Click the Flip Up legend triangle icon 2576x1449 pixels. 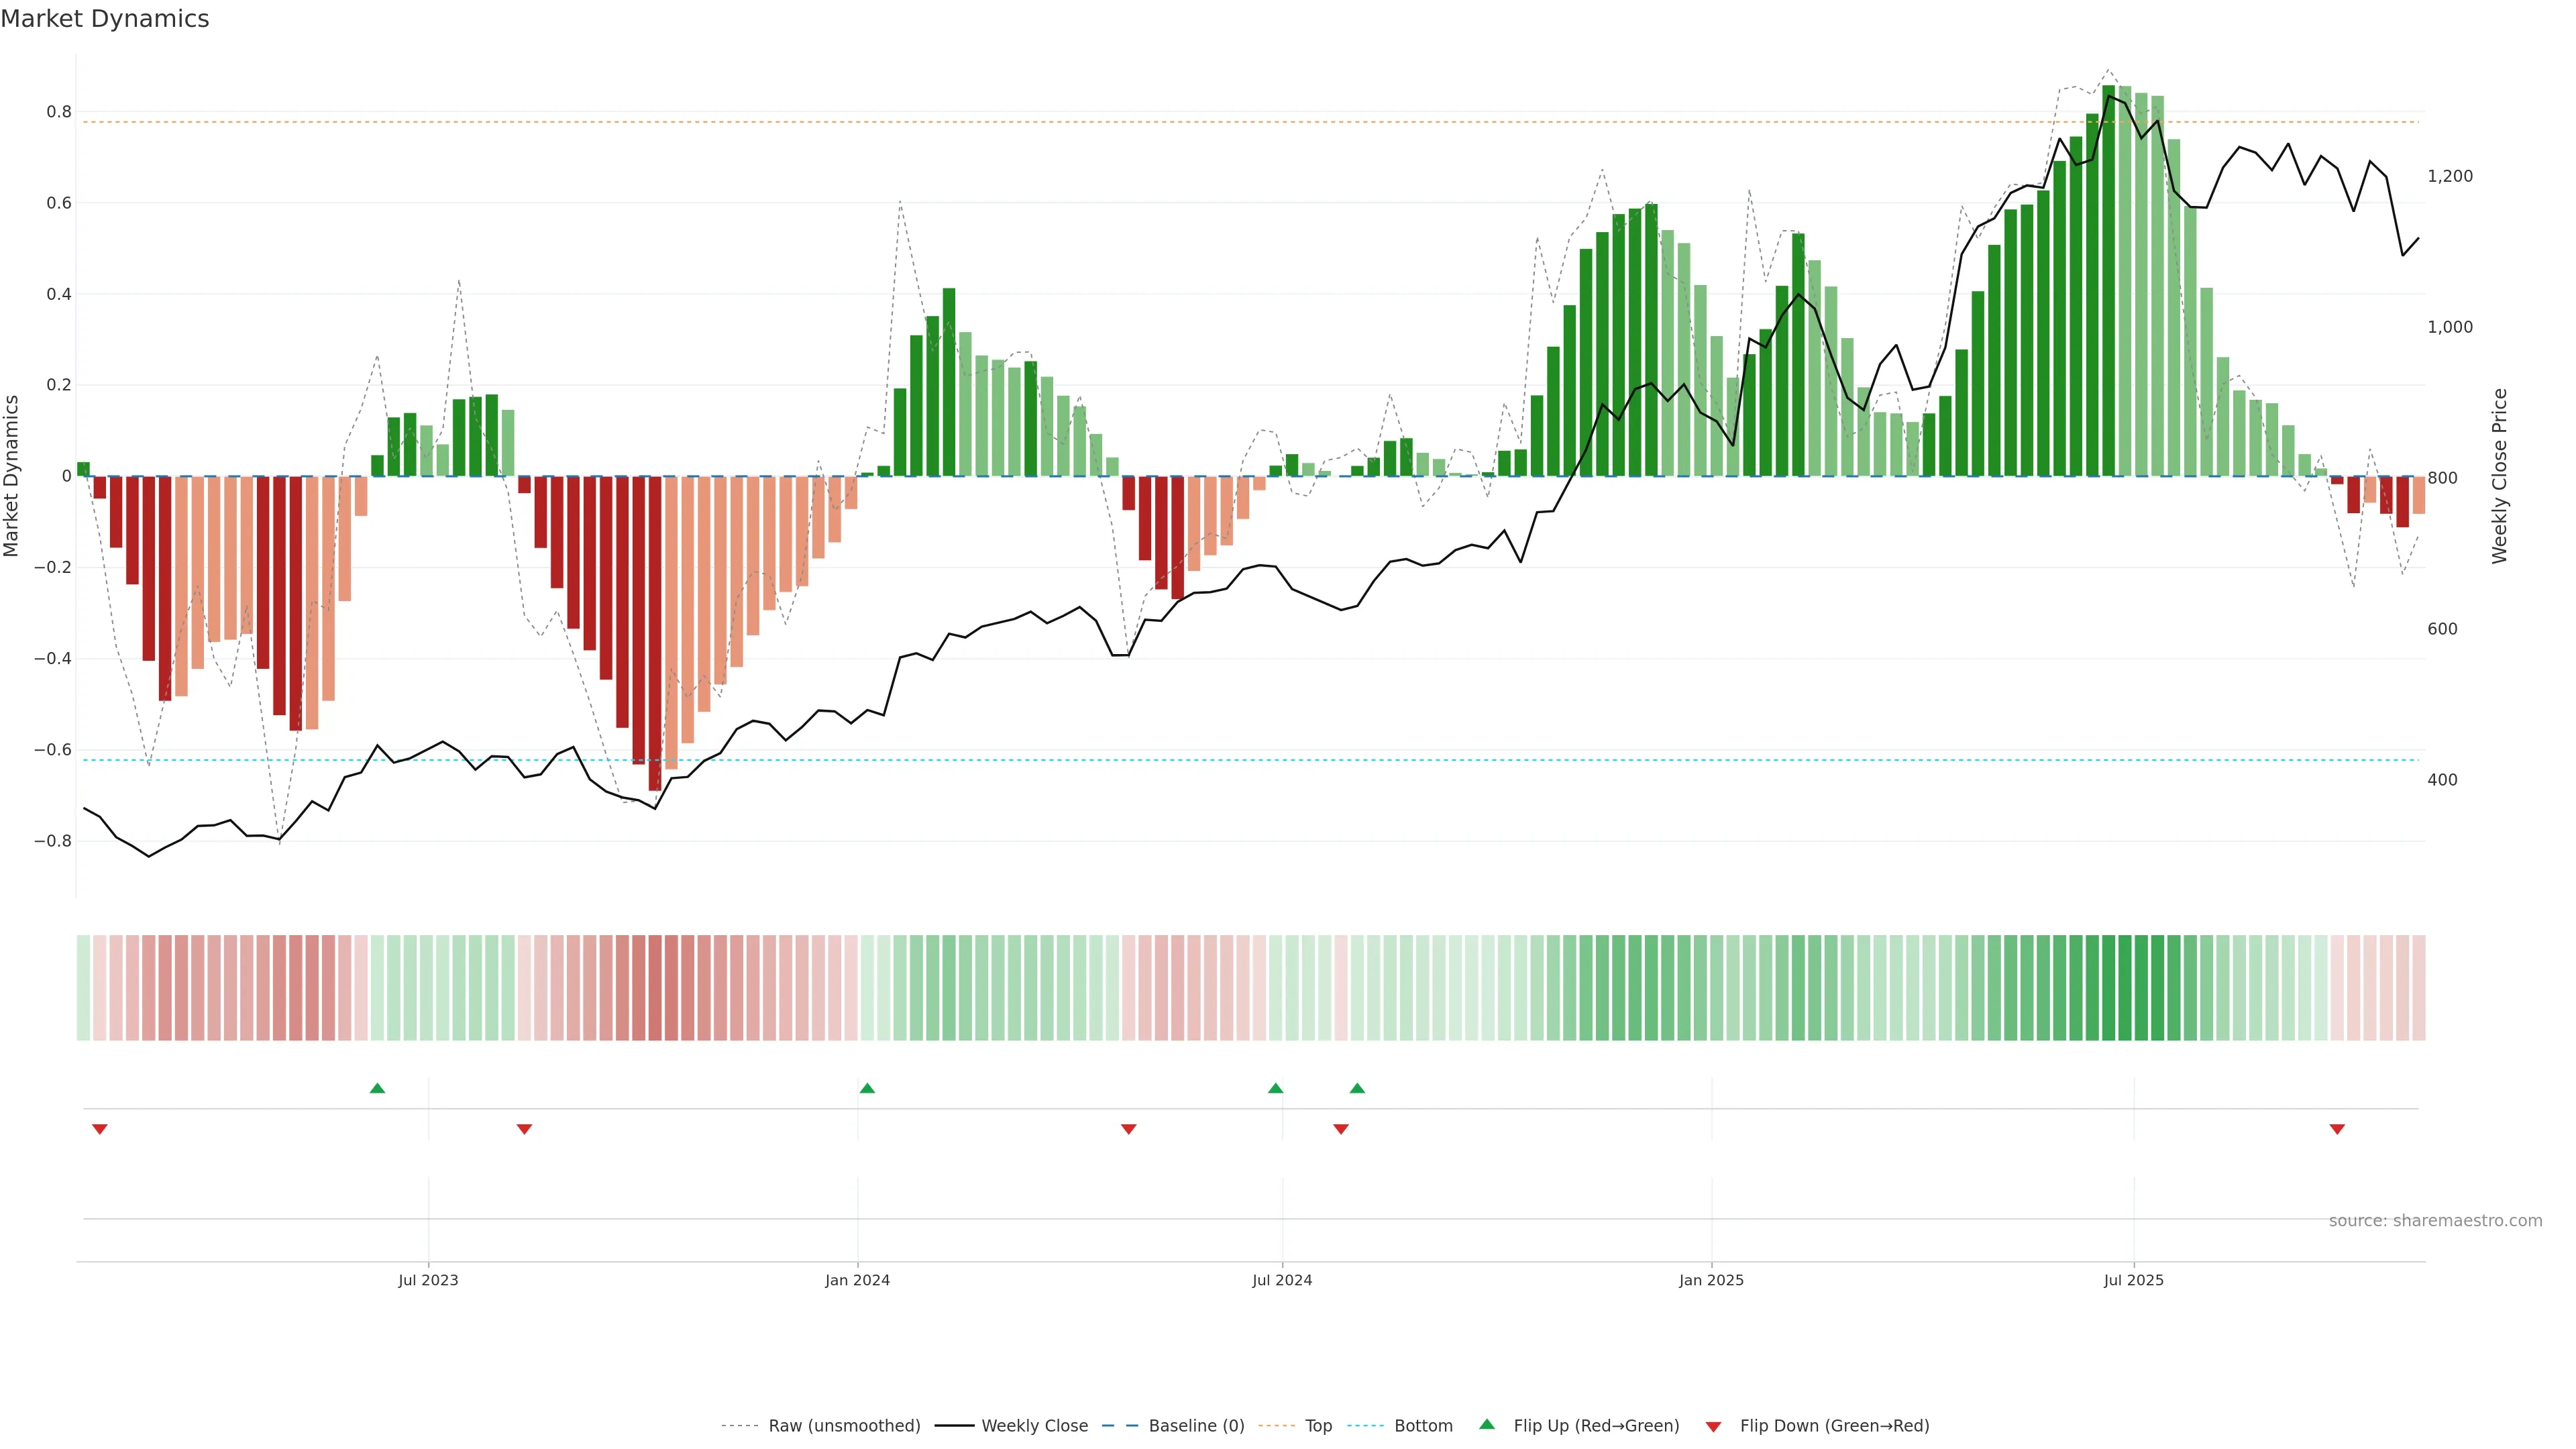[1487, 1425]
